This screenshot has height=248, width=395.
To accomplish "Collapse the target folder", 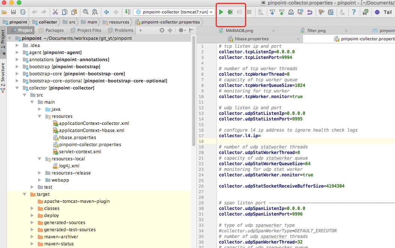I will 25,194.
